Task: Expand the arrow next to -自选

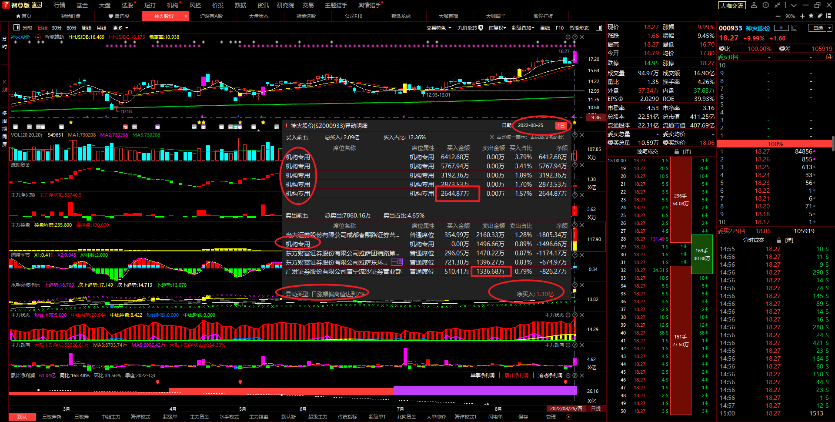Action: click(829, 28)
